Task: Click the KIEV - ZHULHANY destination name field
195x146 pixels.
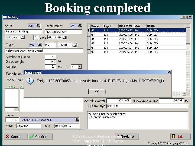Action: 64,32
